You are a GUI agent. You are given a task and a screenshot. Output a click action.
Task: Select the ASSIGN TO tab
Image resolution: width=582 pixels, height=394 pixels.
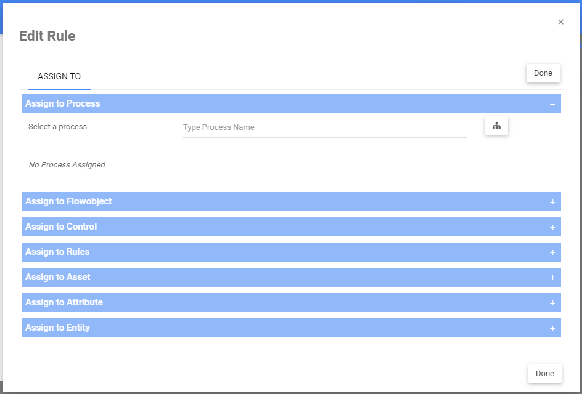tap(59, 77)
